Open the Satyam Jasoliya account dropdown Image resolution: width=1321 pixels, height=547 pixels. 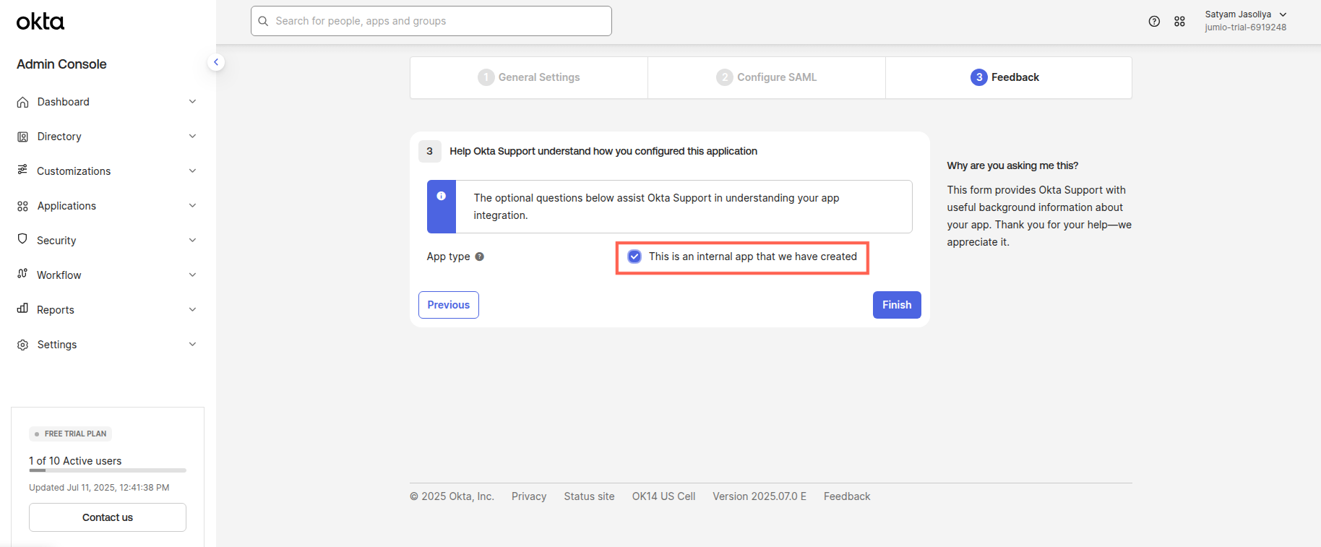coord(1245,21)
